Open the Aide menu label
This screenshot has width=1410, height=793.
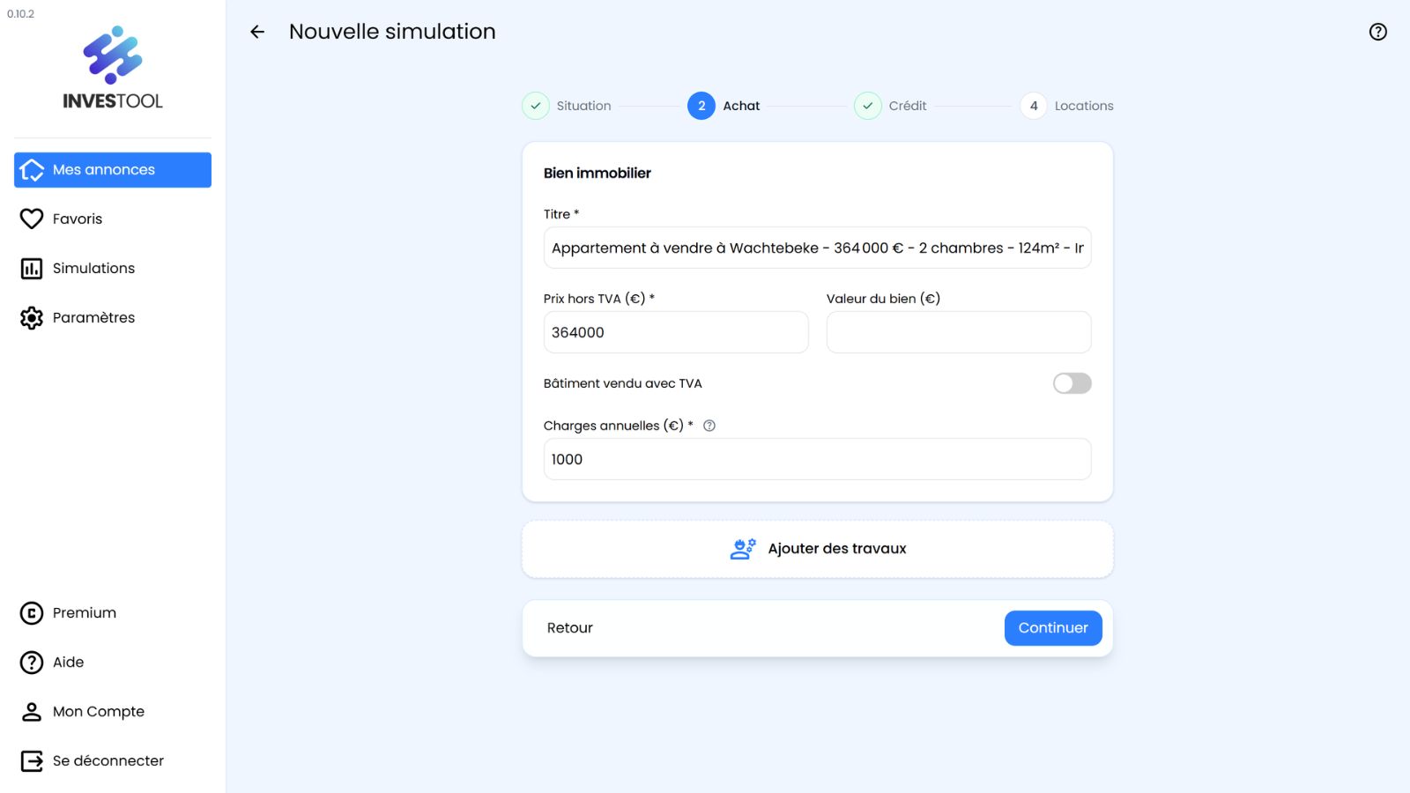pyautogui.click(x=69, y=663)
